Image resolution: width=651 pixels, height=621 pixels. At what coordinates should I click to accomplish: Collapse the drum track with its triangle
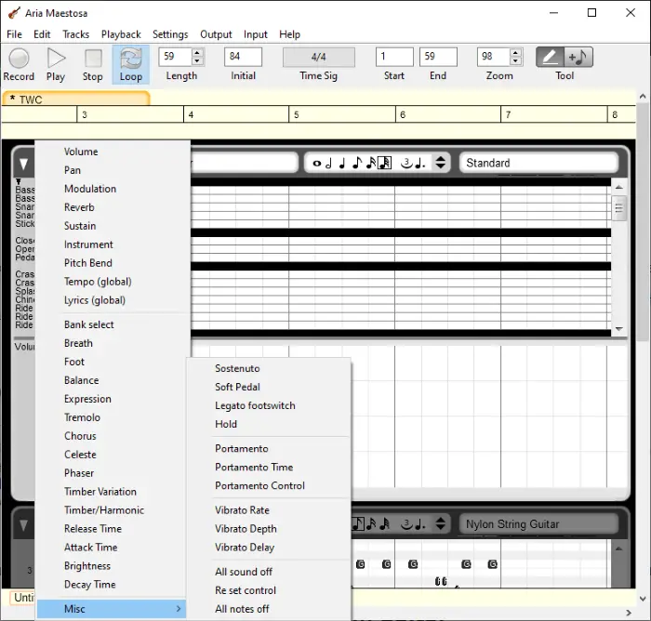(x=23, y=164)
